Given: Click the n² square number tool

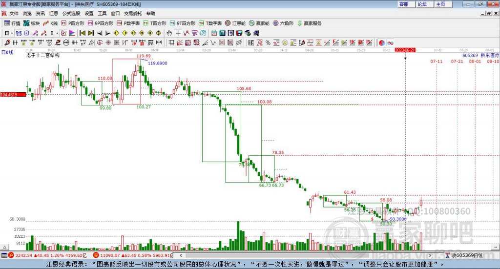Looking at the screenshot, I should pos(83,42).
